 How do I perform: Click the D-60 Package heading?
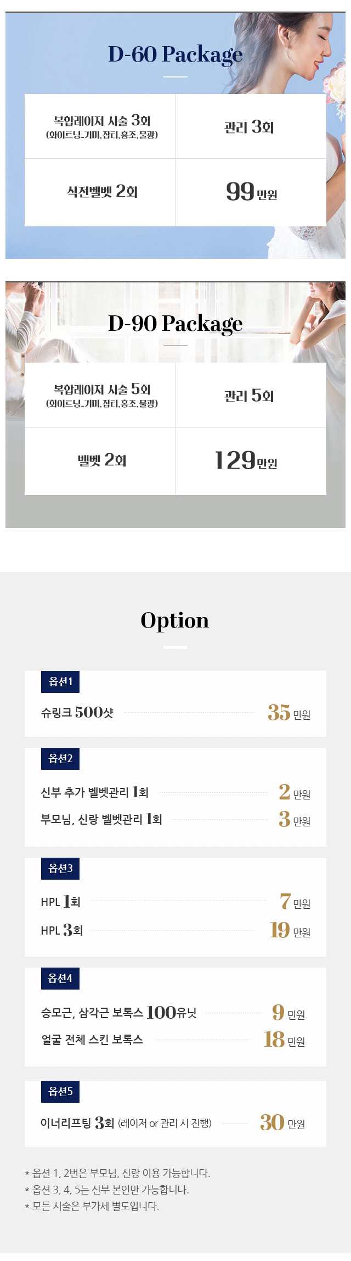(x=175, y=55)
